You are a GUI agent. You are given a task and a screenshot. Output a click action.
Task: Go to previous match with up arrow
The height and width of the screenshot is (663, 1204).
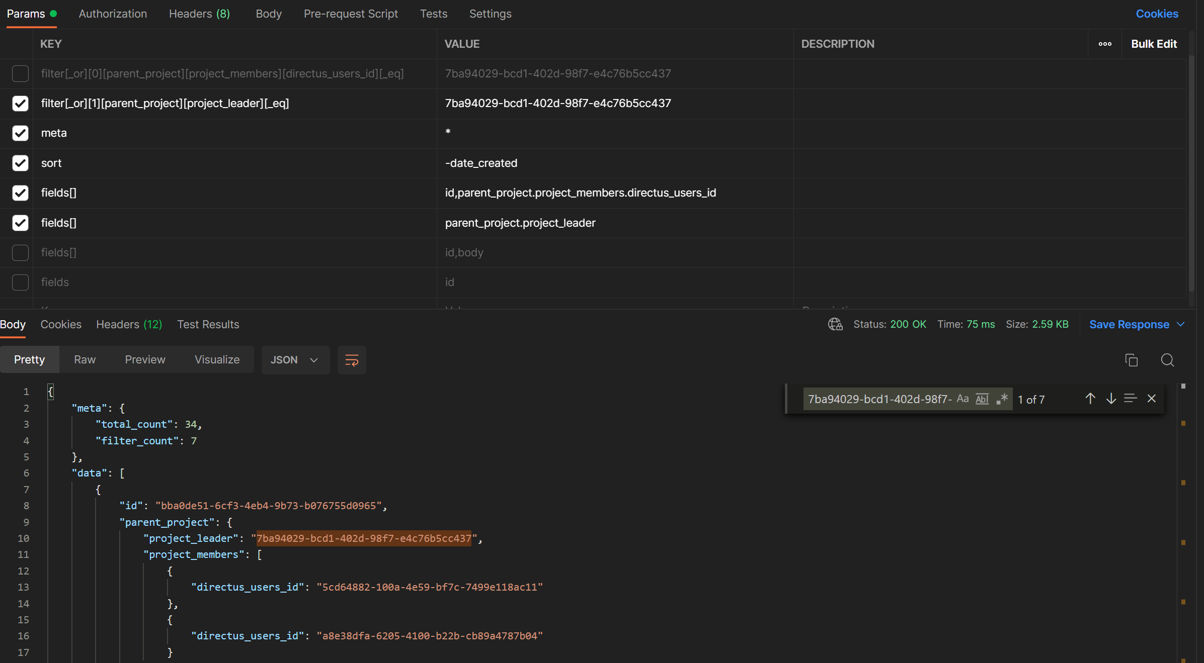(1090, 399)
